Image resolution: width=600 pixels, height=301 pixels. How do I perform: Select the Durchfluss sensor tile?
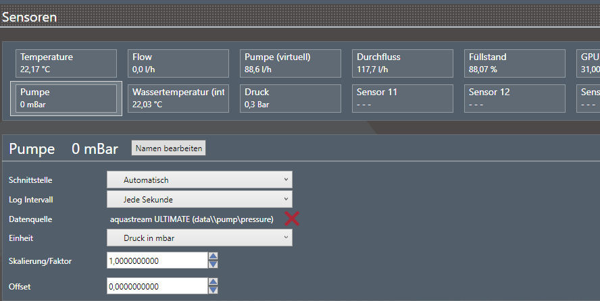tap(403, 63)
